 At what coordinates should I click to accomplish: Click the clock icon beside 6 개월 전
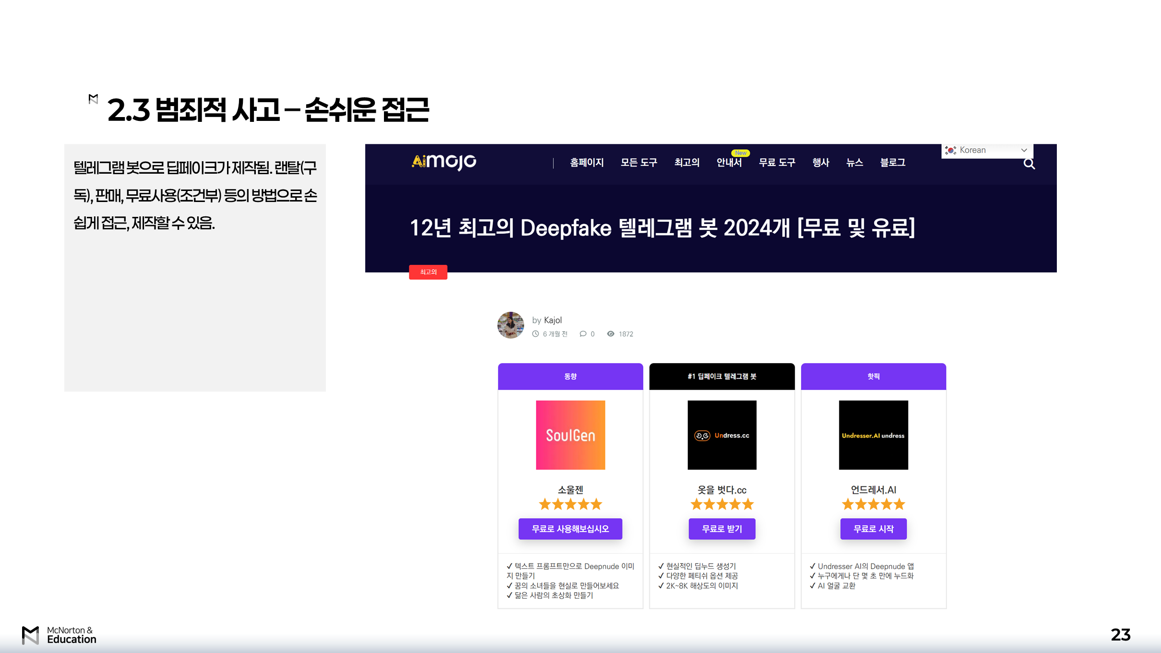coord(536,334)
